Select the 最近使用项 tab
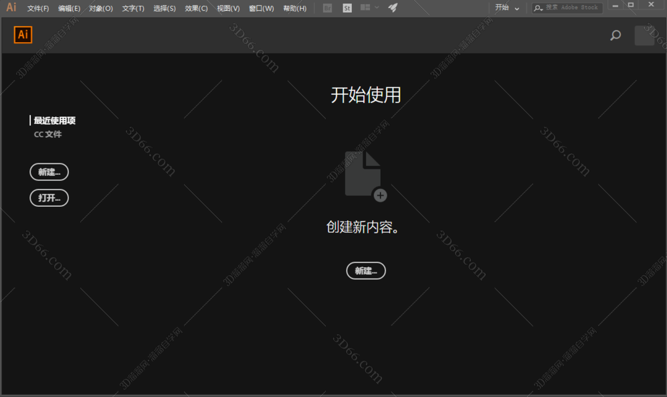 click(x=54, y=121)
